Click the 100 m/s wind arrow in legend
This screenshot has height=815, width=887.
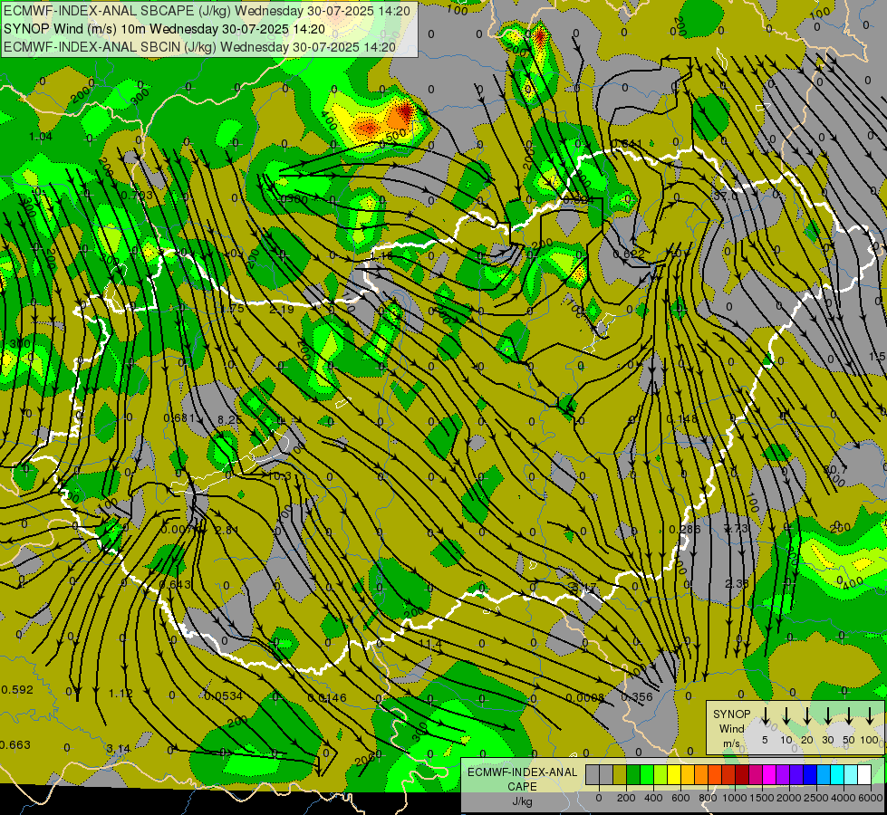[870, 716]
